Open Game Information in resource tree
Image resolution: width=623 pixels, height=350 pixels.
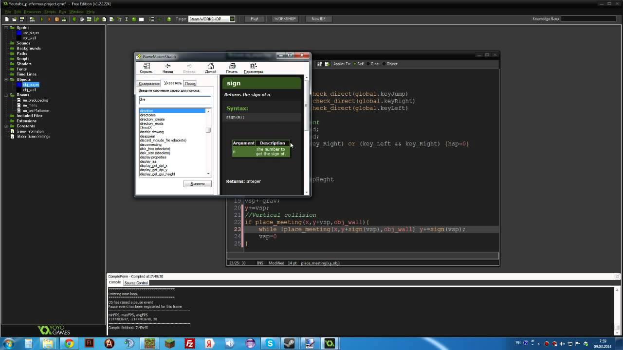tap(30, 131)
